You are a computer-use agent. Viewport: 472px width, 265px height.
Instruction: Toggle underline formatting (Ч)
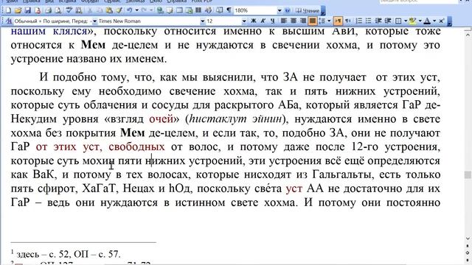(x=272, y=21)
